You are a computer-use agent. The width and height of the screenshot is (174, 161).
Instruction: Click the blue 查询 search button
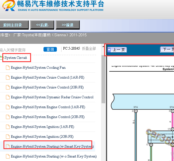pyautogui.click(x=50, y=49)
